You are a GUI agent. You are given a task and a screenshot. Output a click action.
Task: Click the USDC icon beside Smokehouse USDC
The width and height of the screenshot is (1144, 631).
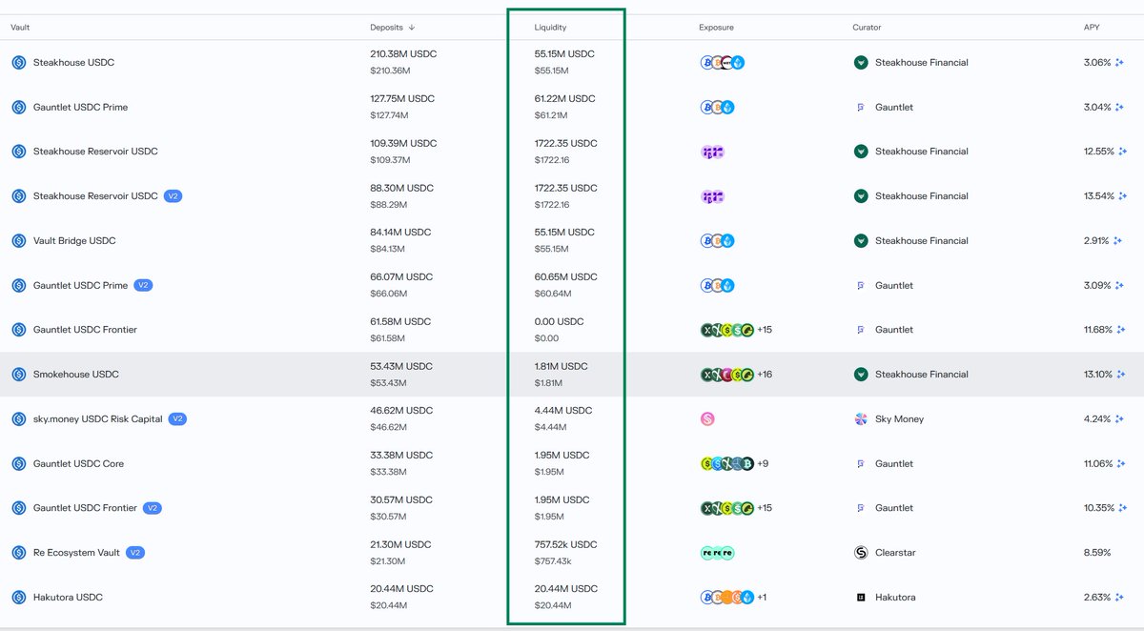(x=18, y=375)
